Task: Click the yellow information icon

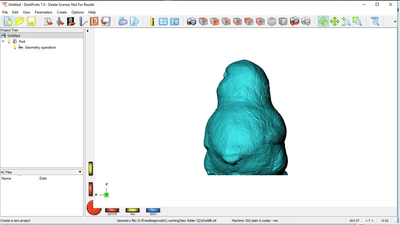Action: (152, 21)
